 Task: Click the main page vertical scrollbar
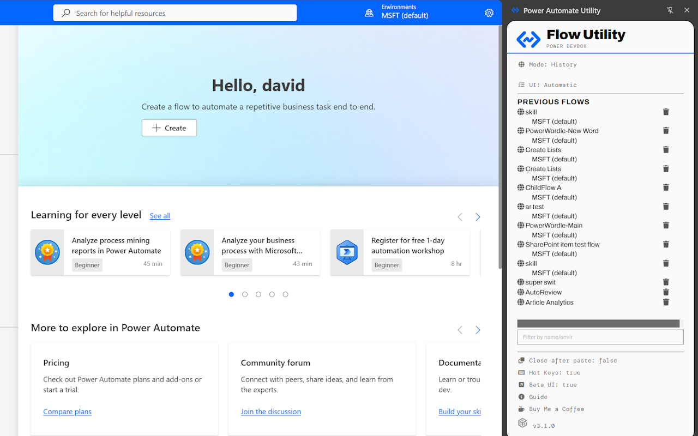tap(500, 147)
